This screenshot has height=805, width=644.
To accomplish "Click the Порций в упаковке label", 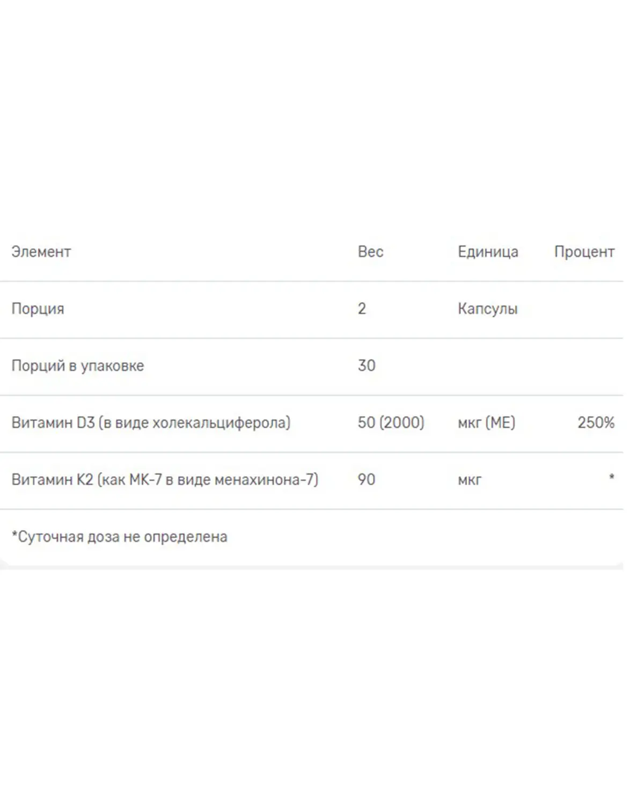I will [78, 366].
